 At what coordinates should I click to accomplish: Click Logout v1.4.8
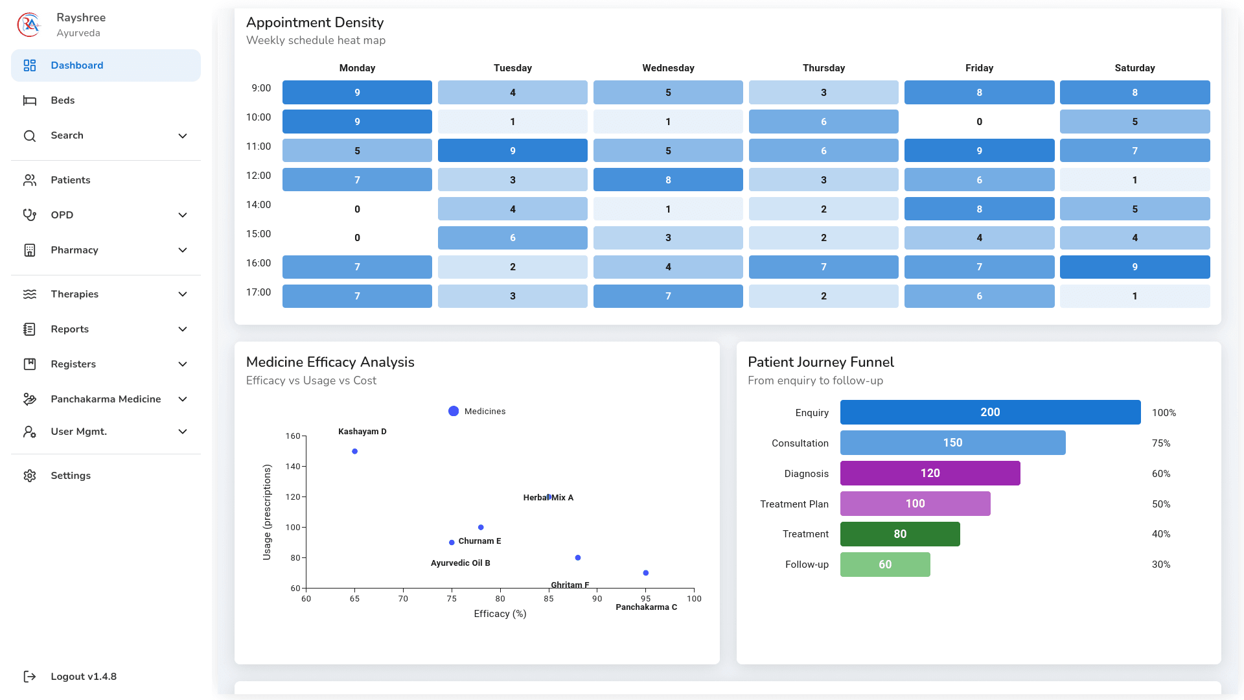click(84, 676)
